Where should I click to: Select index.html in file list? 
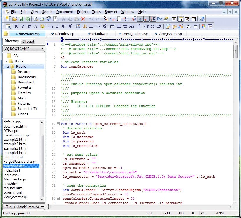(12, 170)
